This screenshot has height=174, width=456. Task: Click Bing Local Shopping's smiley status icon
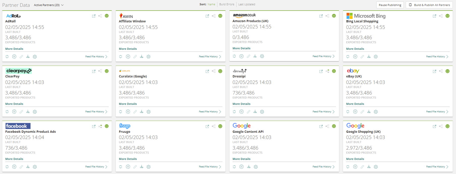click(x=447, y=16)
